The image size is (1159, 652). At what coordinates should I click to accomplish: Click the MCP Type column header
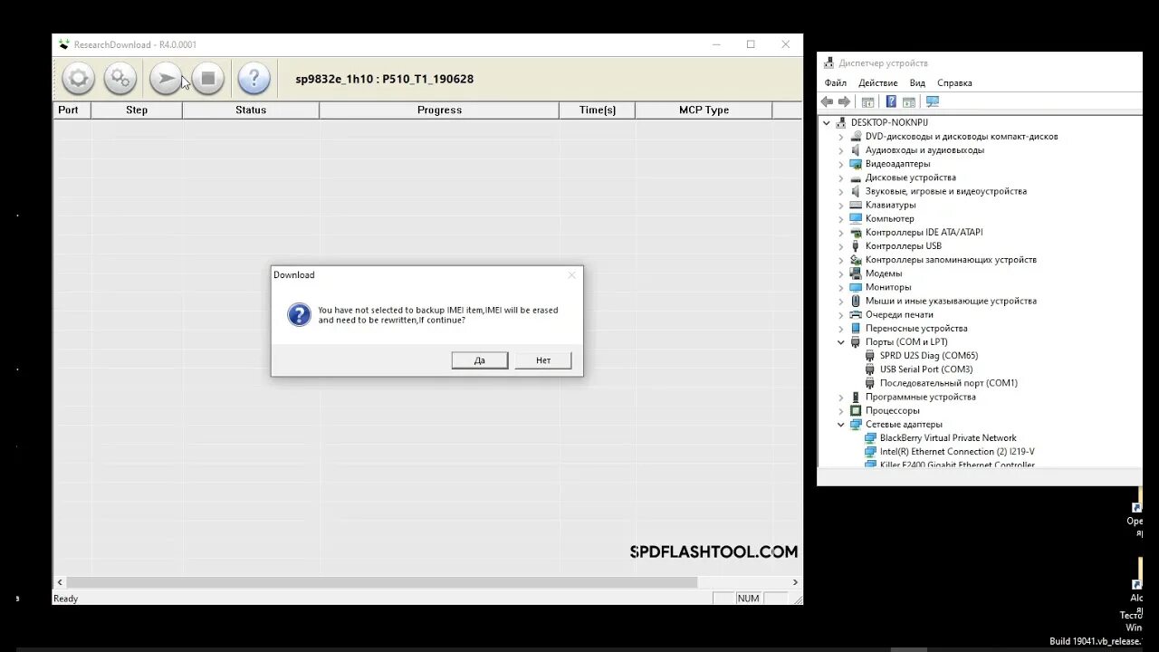tap(704, 110)
